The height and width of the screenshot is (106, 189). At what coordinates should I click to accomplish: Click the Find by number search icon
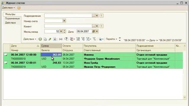(66, 39)
